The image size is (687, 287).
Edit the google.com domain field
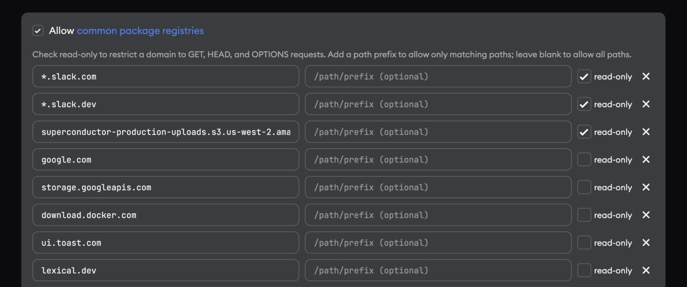pyautogui.click(x=166, y=159)
